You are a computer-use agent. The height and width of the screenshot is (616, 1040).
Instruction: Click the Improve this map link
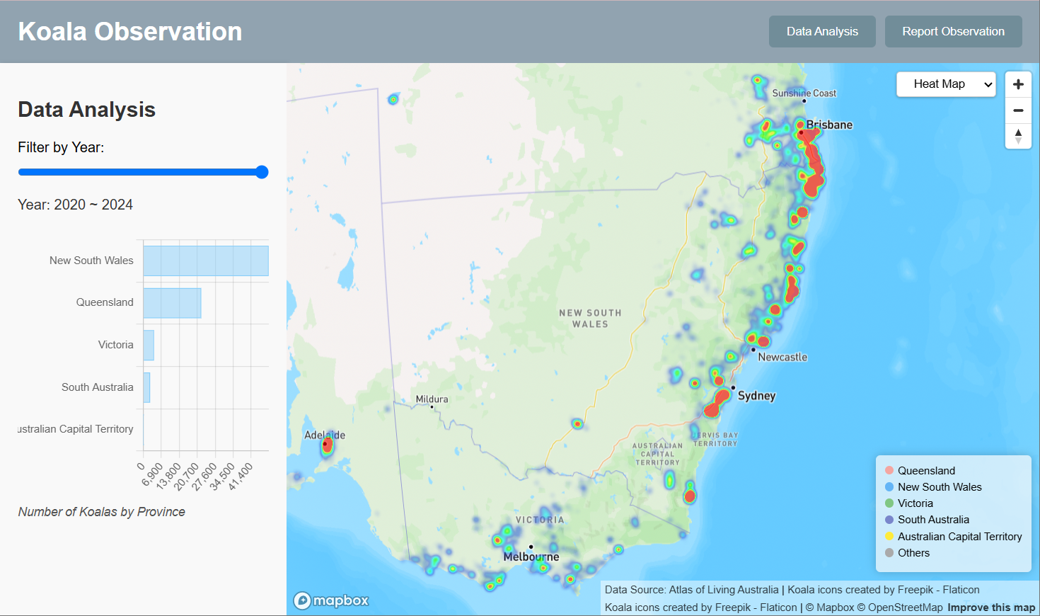click(x=991, y=608)
